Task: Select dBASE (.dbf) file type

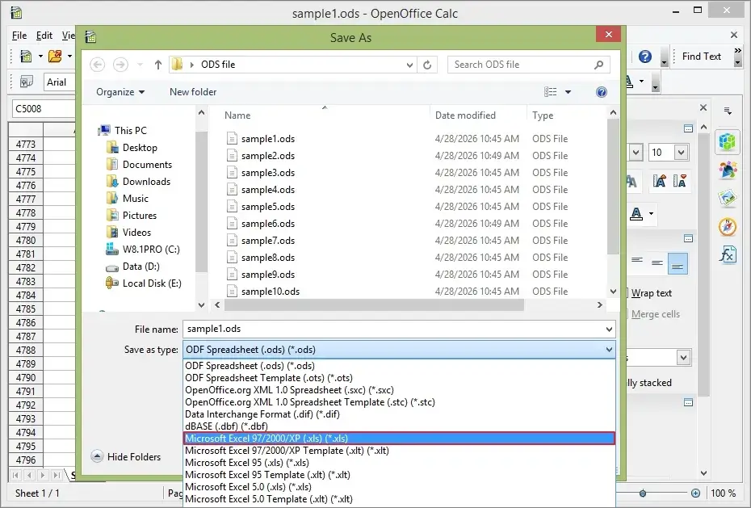Action: click(399, 426)
